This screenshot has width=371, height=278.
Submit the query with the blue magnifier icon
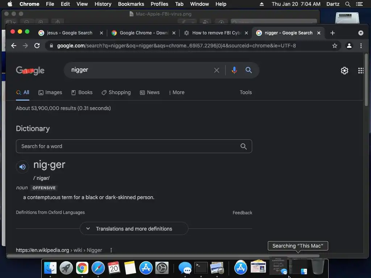[249, 70]
